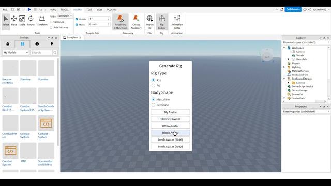The height and width of the screenshot is (186, 331).
Task: Open the Toolbox Recent clock tab
Action: pos(37,44)
